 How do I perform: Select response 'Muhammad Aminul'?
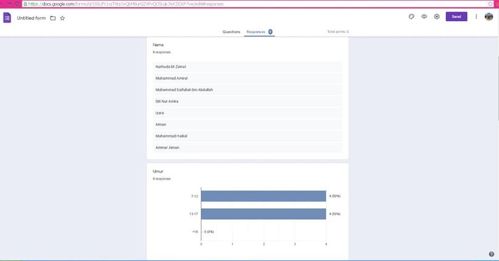247,78
